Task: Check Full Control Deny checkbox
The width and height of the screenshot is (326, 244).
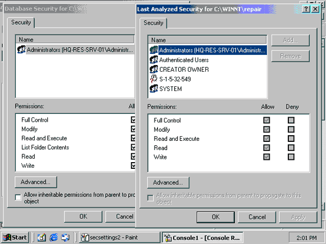Action: click(x=291, y=120)
